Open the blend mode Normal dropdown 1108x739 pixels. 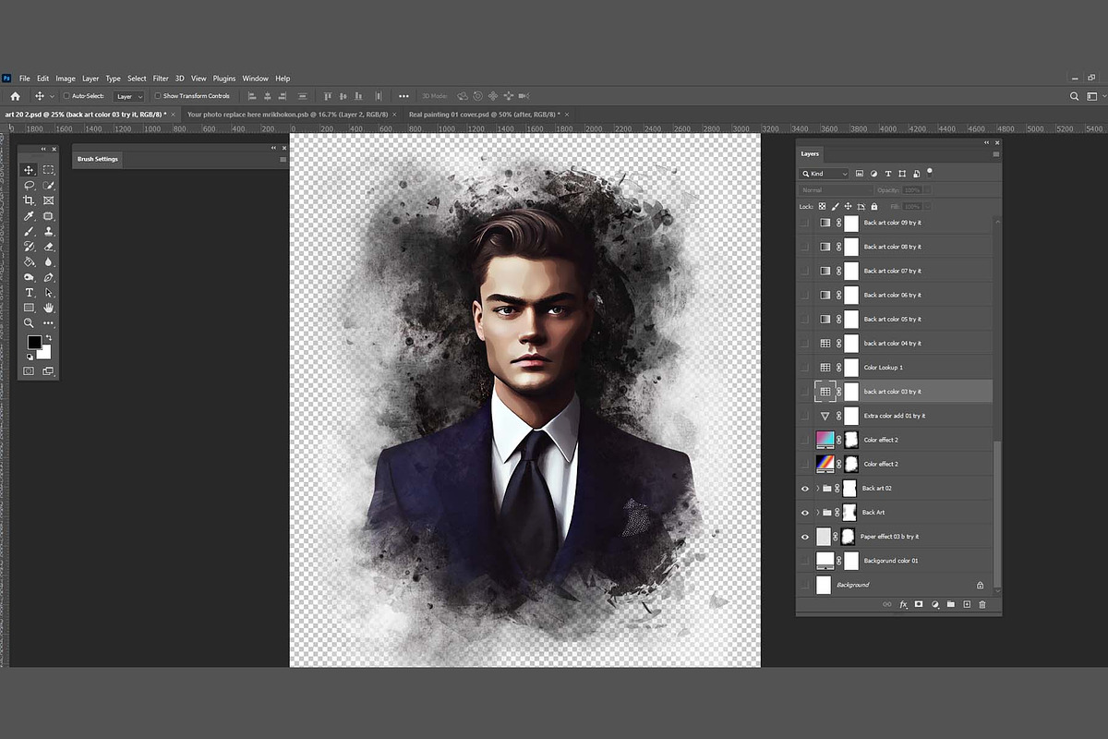[835, 190]
